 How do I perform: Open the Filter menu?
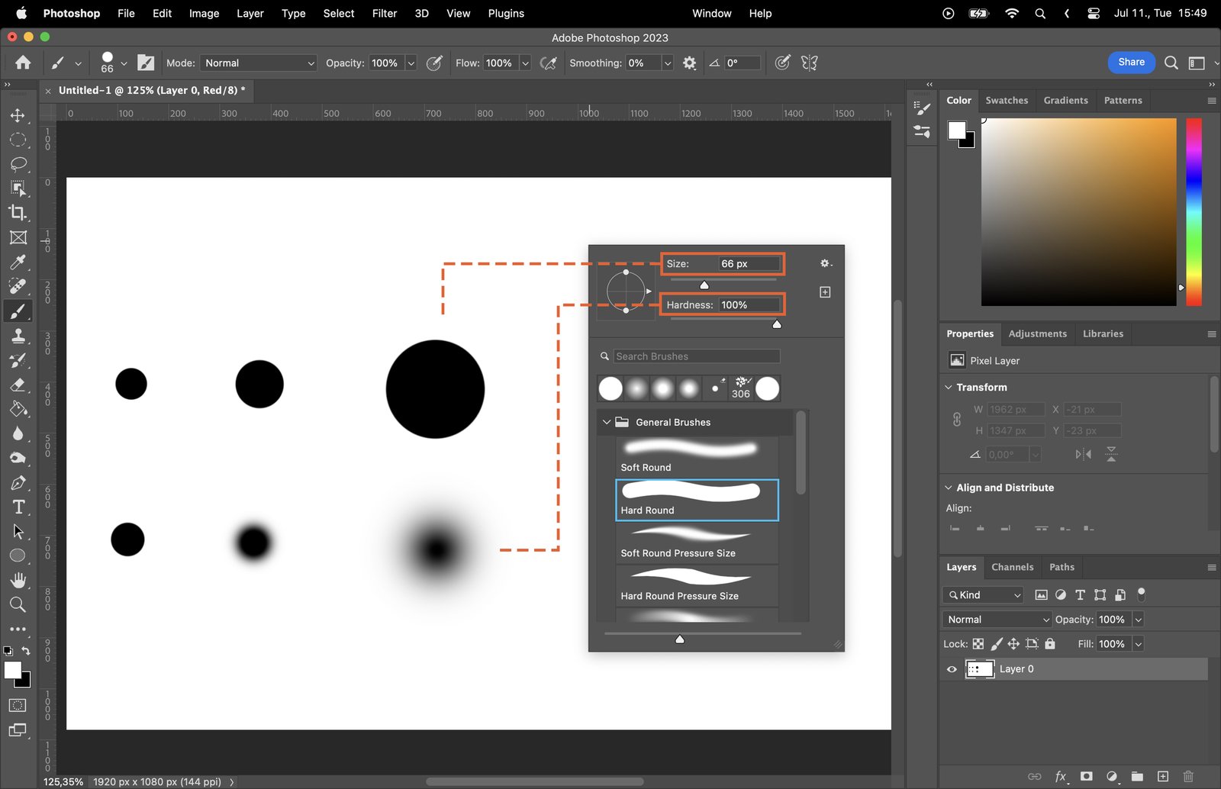tap(384, 13)
